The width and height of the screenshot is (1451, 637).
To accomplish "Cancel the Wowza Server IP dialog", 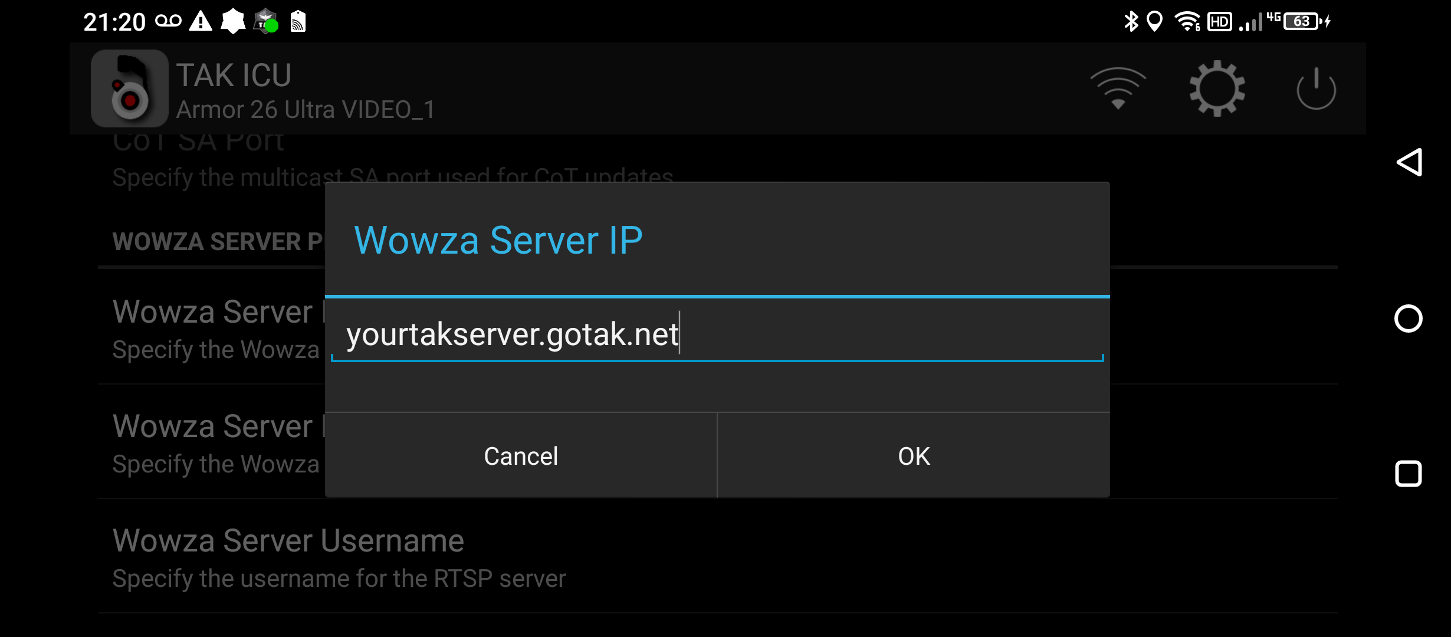I will pyautogui.click(x=521, y=456).
